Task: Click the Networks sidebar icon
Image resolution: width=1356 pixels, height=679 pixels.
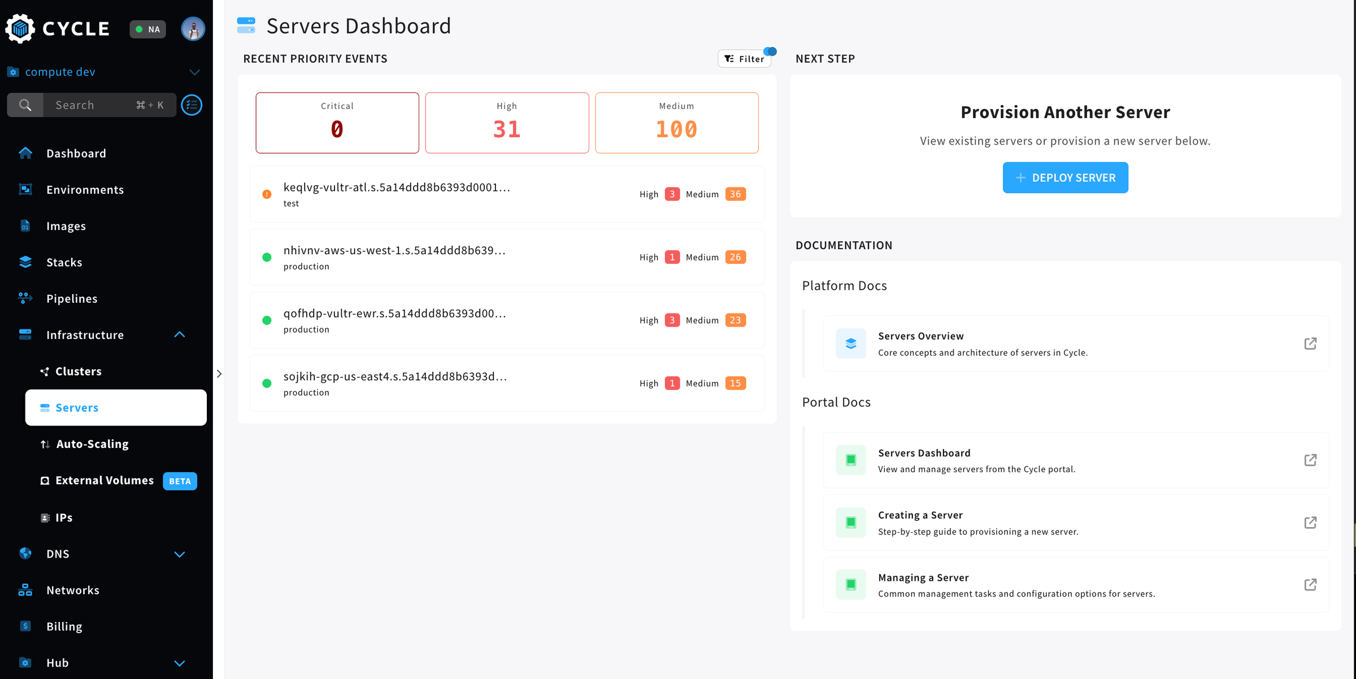Action: (25, 590)
